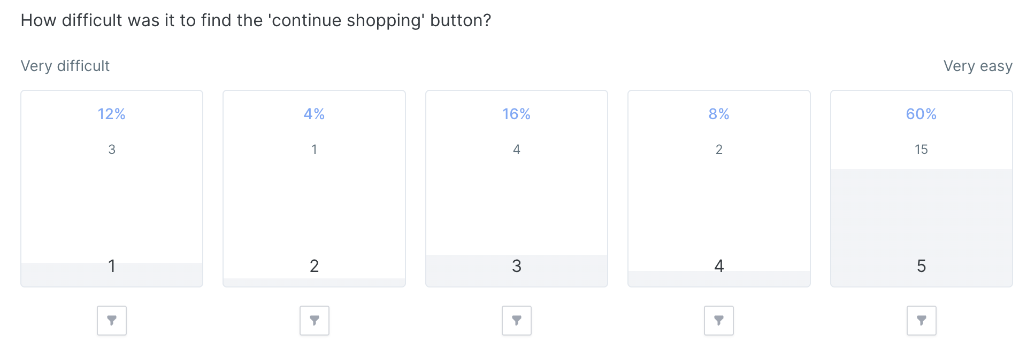
Task: Click the filter icon under rating 5
Action: (922, 321)
